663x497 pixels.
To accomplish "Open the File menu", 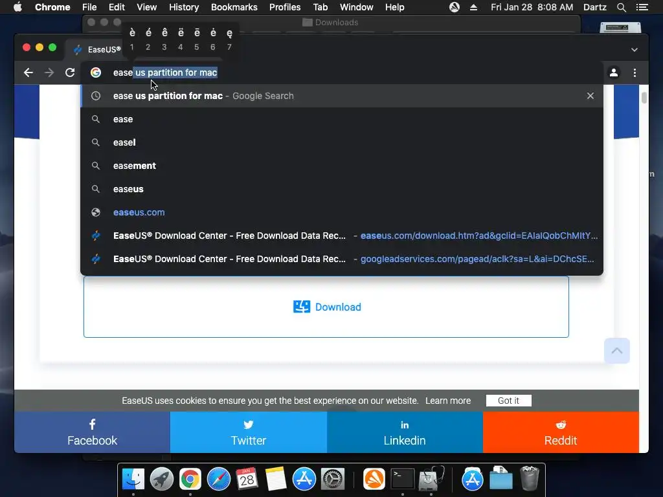I will (x=89, y=7).
